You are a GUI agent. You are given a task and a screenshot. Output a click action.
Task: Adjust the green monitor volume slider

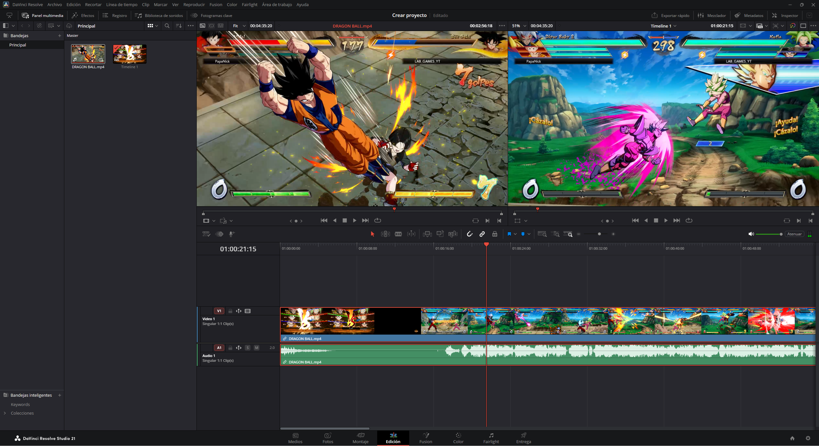coord(769,234)
